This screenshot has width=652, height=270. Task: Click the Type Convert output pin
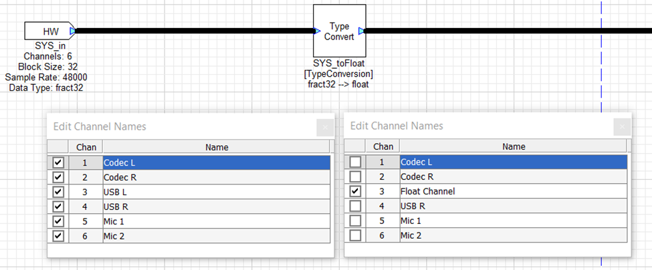[361, 31]
